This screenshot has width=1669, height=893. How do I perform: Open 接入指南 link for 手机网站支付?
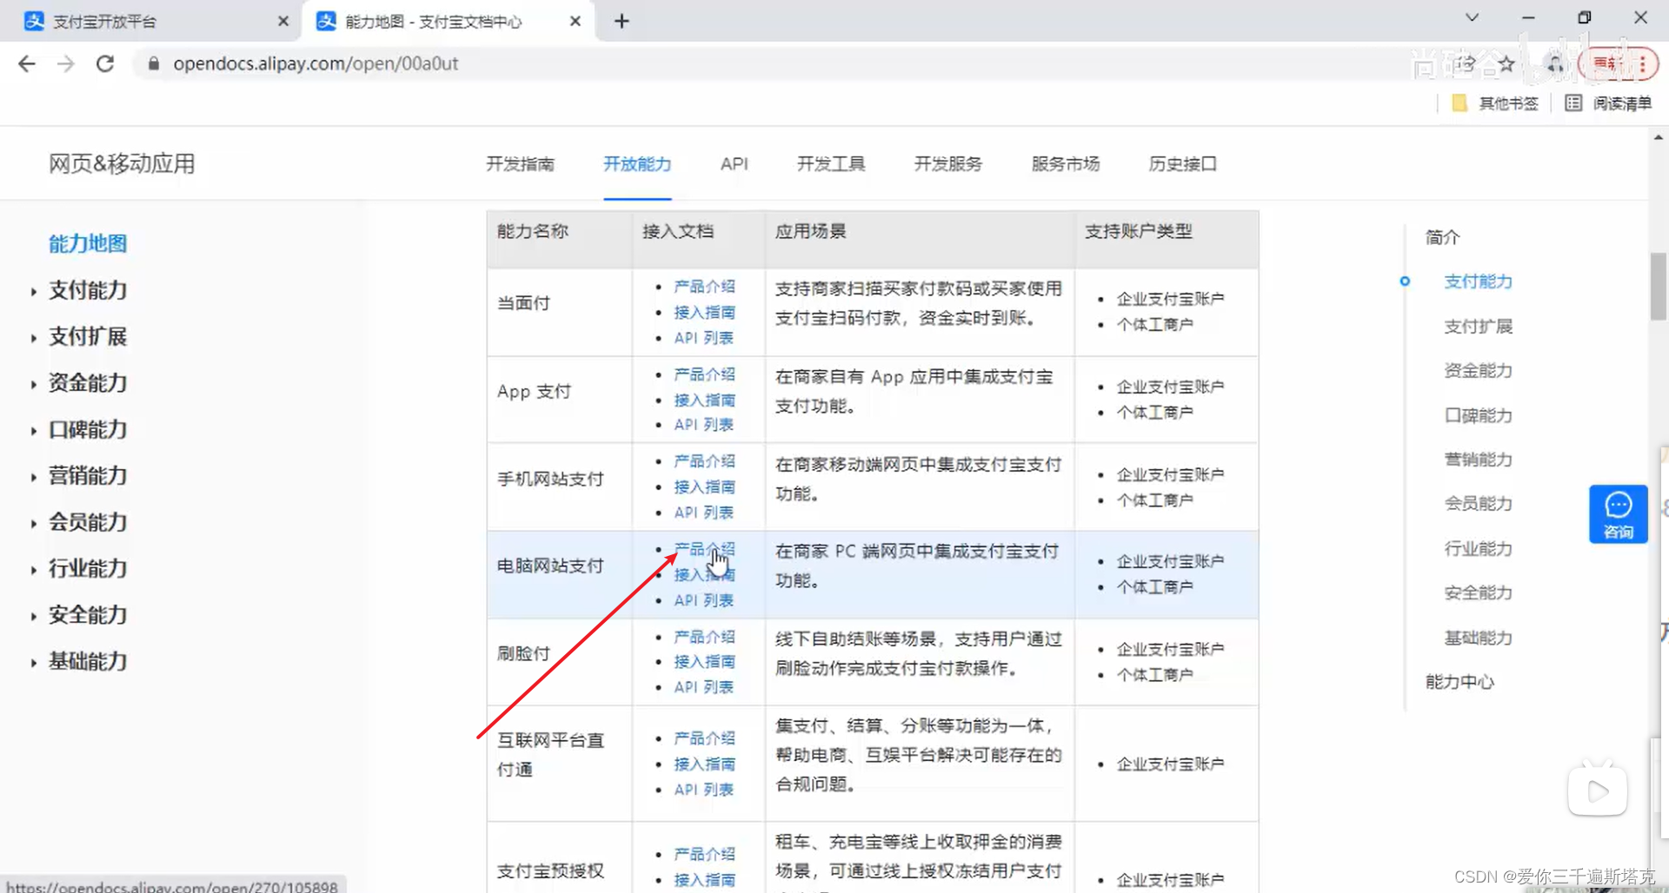[x=704, y=487]
